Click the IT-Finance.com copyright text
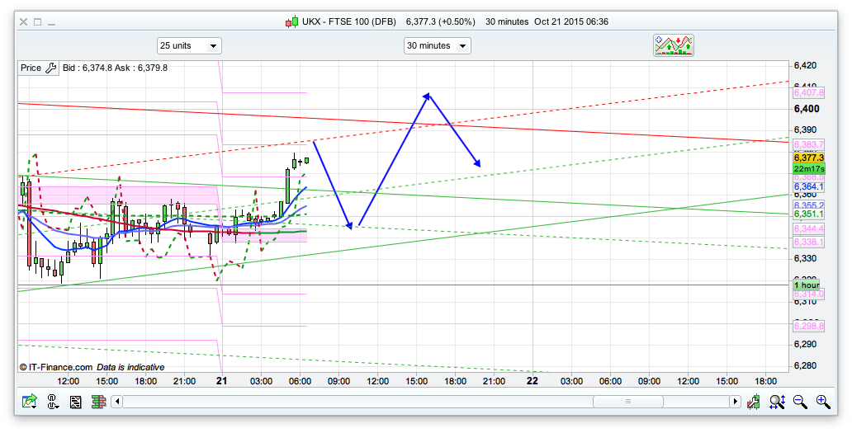This screenshot has height=433, width=852. [x=56, y=367]
